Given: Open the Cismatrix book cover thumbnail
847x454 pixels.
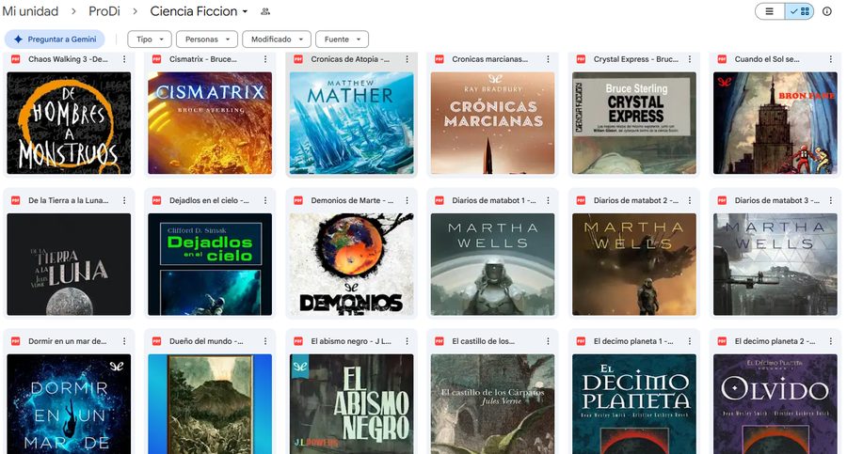Looking at the screenshot, I should pos(210,123).
